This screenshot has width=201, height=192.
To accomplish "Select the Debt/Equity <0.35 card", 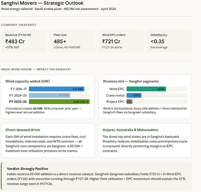I will coord(169,41).
